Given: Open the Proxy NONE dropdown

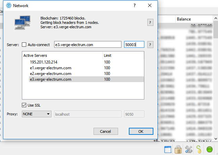Looking at the screenshot, I should point(37,114).
